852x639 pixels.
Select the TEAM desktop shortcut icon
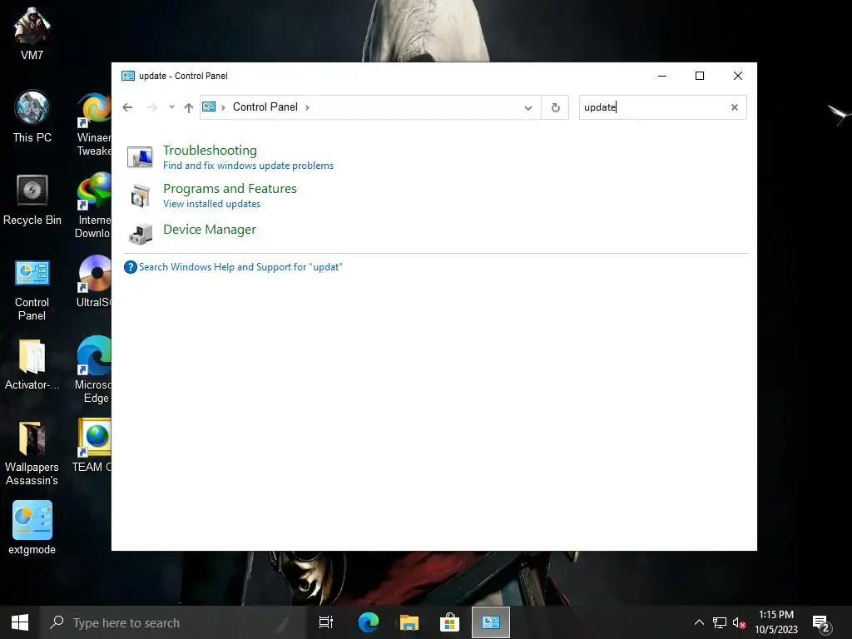[92, 446]
